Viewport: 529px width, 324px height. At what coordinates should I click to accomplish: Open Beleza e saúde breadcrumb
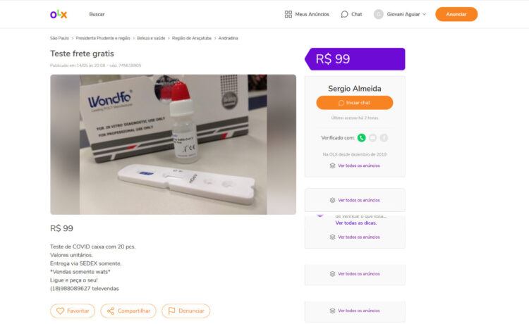click(x=150, y=38)
